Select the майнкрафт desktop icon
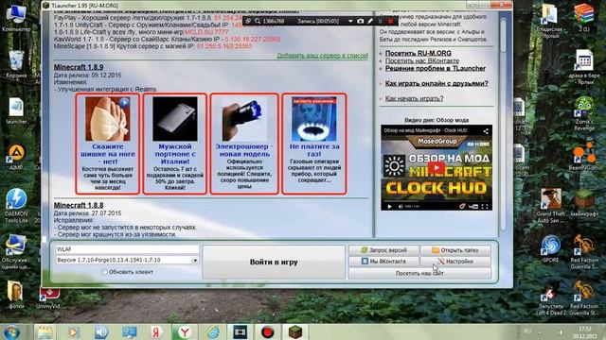 [584, 203]
